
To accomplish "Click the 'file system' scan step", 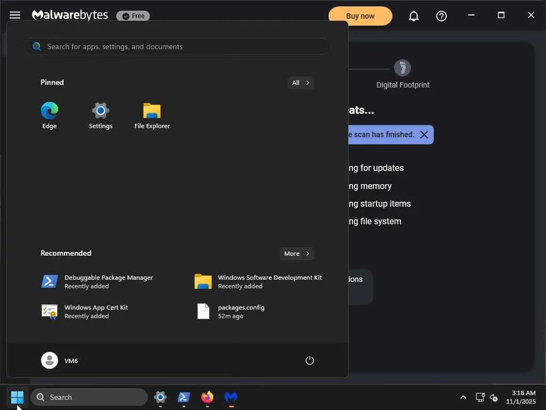I will pyautogui.click(x=375, y=222).
